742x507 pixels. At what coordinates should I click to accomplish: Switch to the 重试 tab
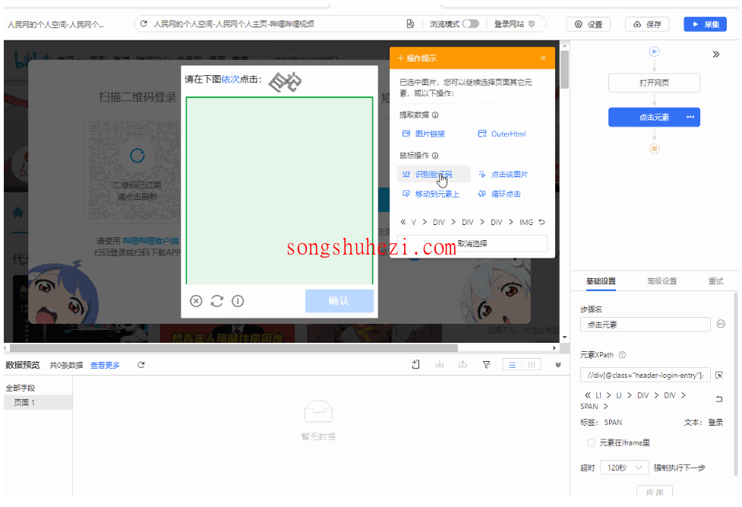715,281
